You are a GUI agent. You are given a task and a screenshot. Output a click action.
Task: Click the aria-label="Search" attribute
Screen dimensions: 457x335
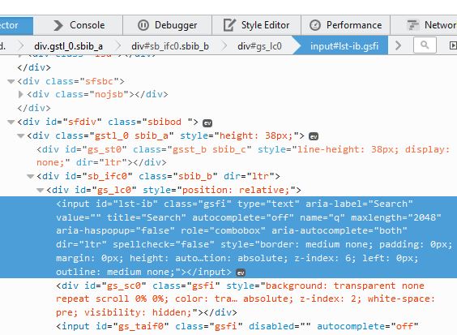click(359, 204)
